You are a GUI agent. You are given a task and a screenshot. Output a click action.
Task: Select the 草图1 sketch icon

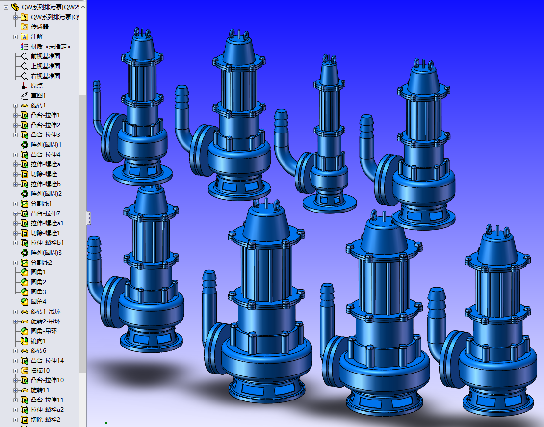(x=25, y=96)
